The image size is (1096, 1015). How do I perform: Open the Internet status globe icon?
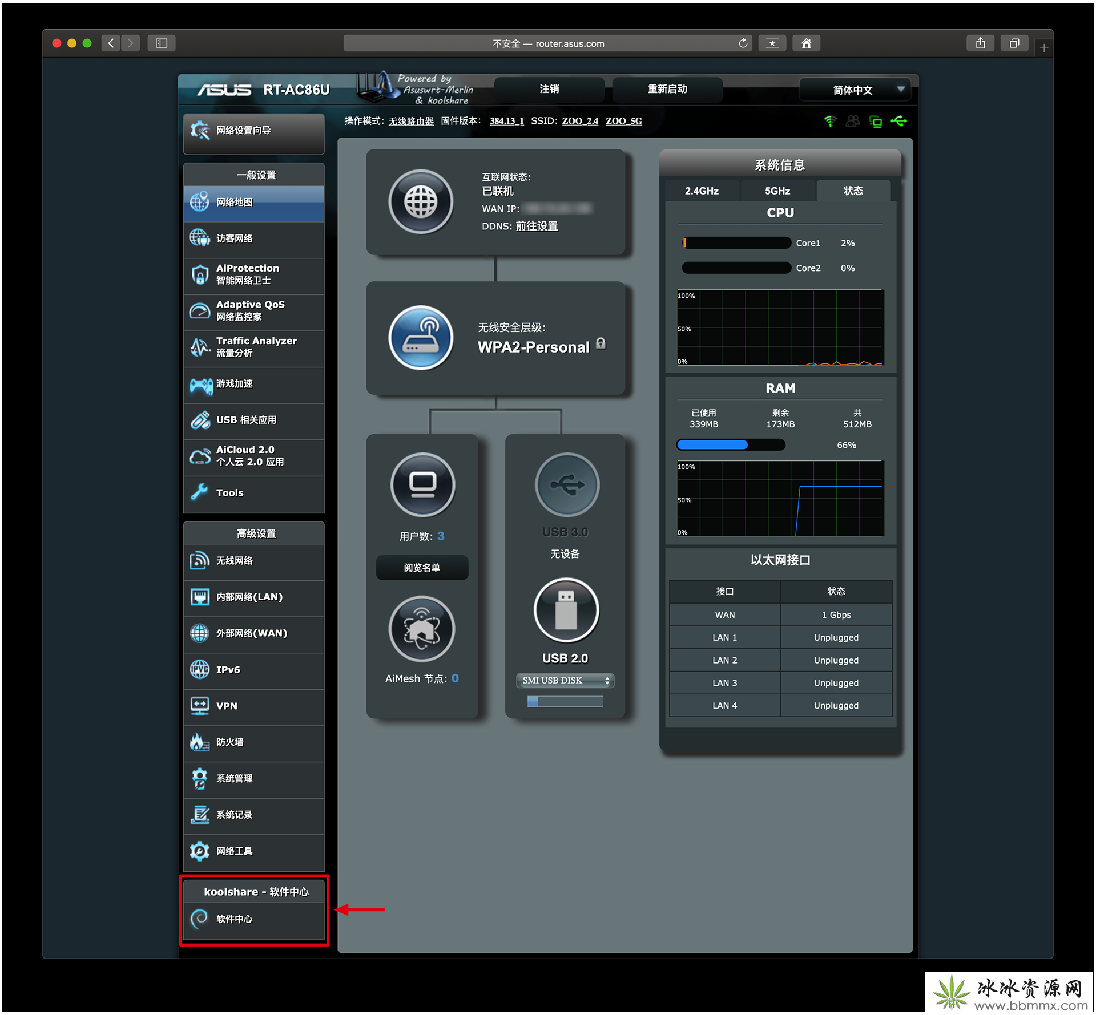pos(421,201)
